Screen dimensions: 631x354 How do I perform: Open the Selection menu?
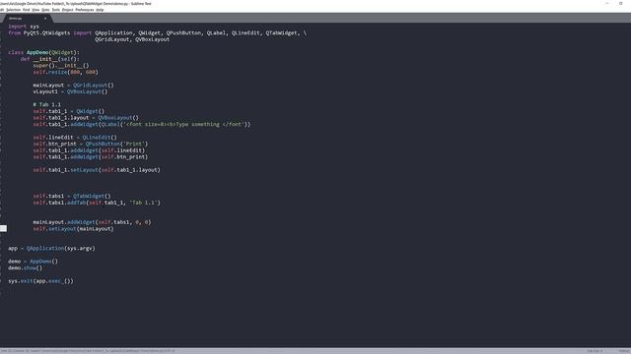tap(13, 10)
